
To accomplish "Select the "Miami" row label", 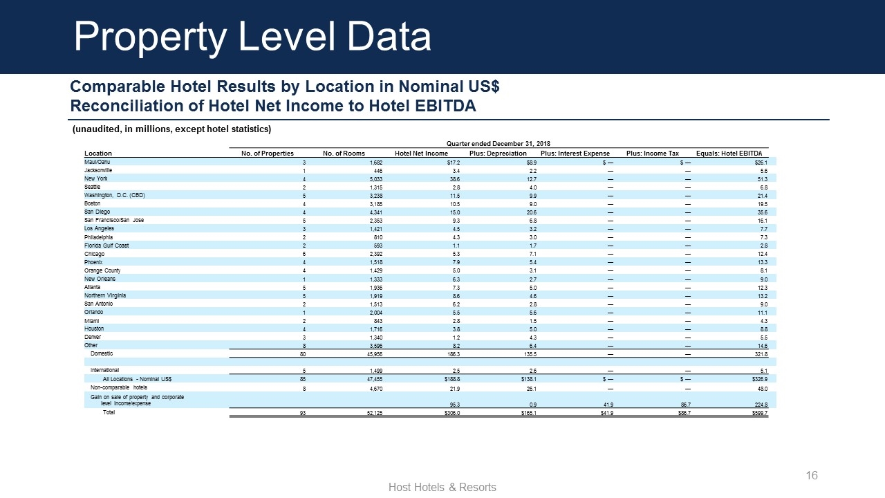I will click(x=92, y=320).
